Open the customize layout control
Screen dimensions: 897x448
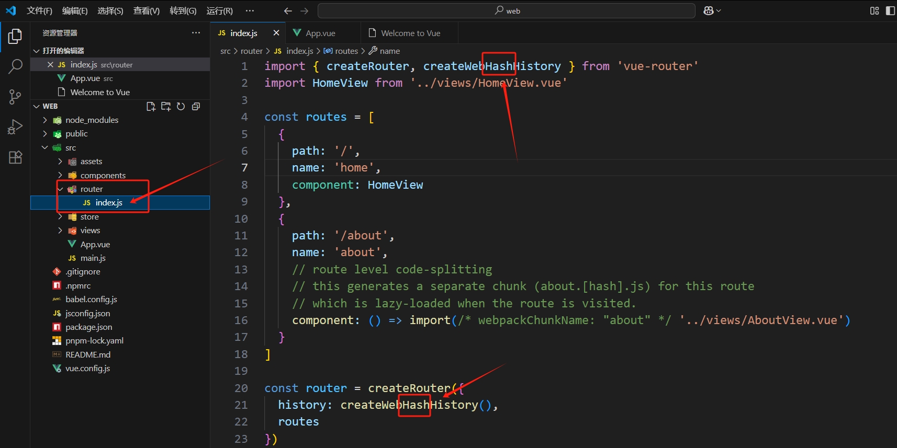click(874, 11)
